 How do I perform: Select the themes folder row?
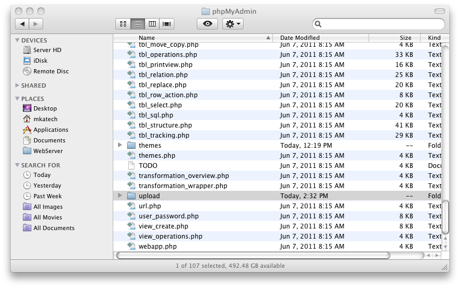pos(277,146)
